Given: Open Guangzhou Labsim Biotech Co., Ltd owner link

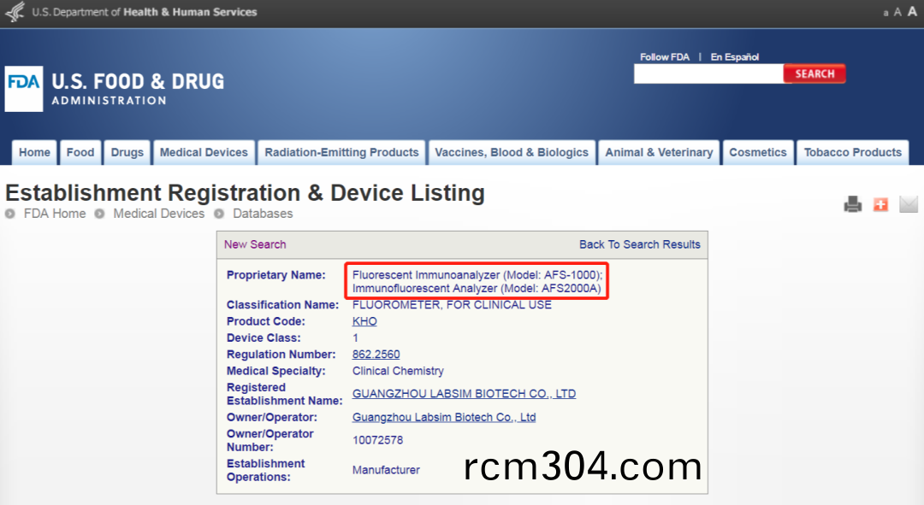Looking at the screenshot, I should click(x=444, y=417).
